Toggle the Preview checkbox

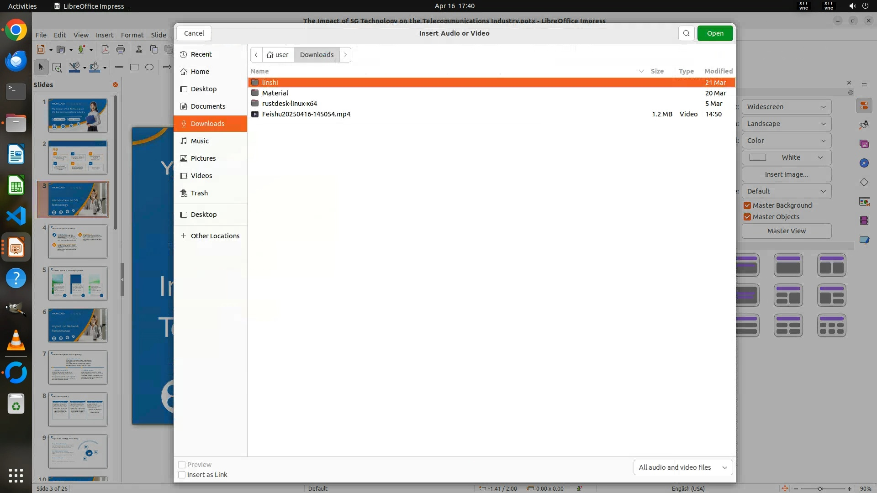(x=182, y=465)
